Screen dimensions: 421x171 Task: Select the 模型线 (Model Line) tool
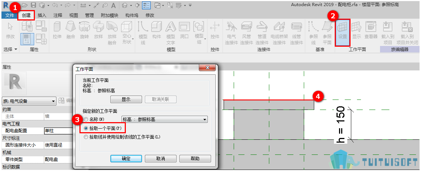[x=143, y=33]
